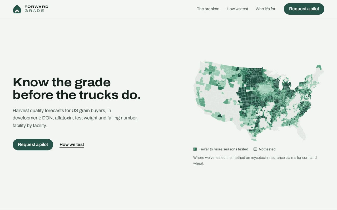
Task: Click Request a pilot in the header
Action: [x=304, y=9]
